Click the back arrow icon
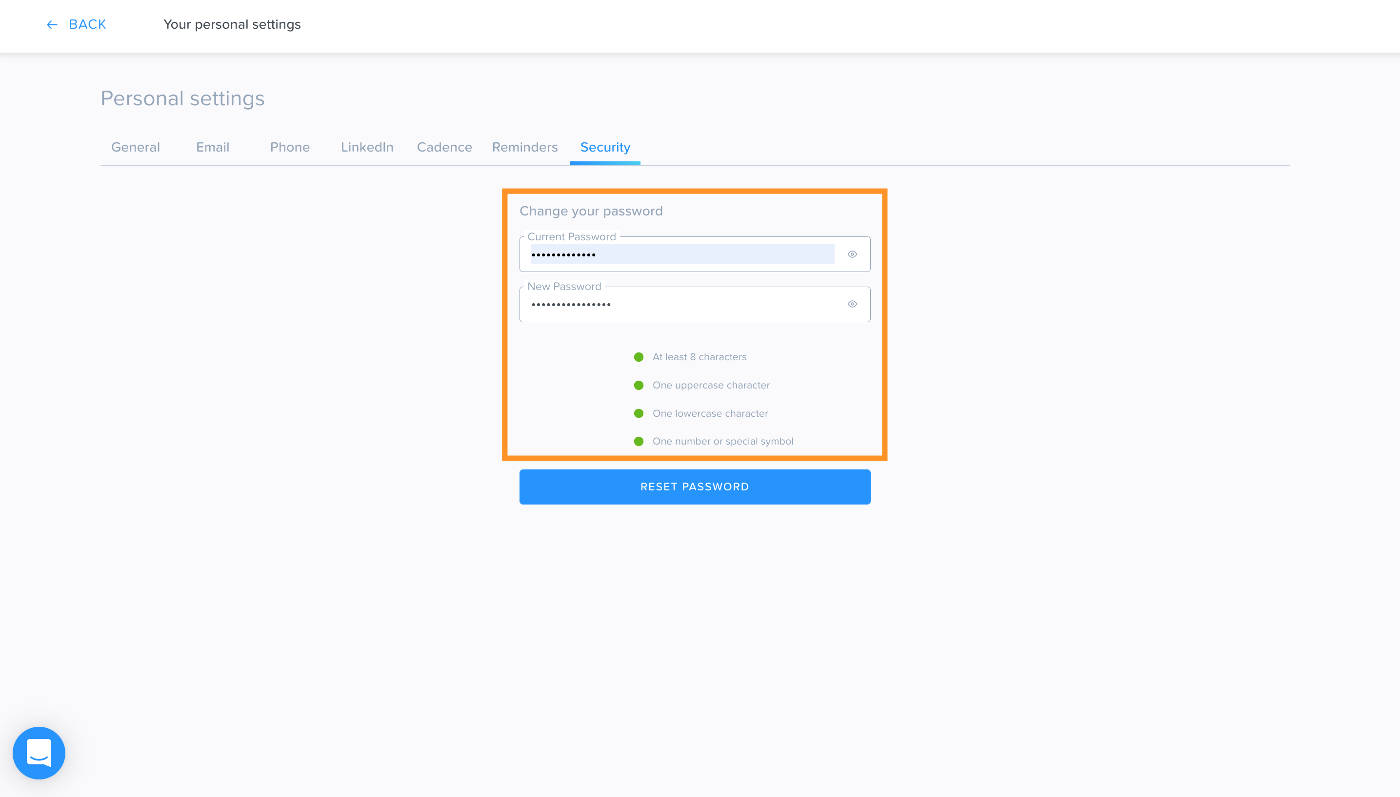 [52, 25]
